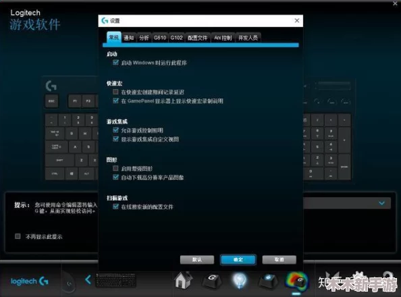Confirm with the 确定 button
The width and height of the screenshot is (401, 297).
tap(238, 260)
